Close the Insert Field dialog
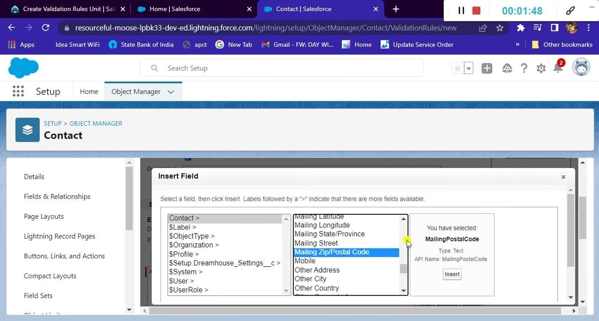The width and height of the screenshot is (599, 321). pyautogui.click(x=563, y=177)
